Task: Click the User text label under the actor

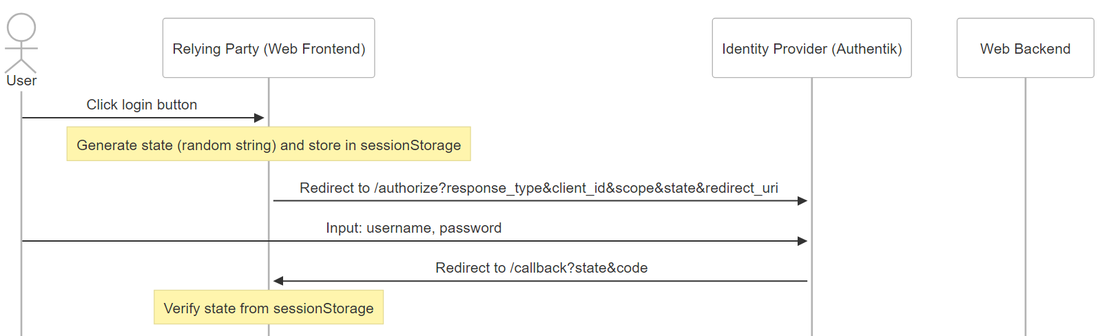Action: click(x=21, y=81)
